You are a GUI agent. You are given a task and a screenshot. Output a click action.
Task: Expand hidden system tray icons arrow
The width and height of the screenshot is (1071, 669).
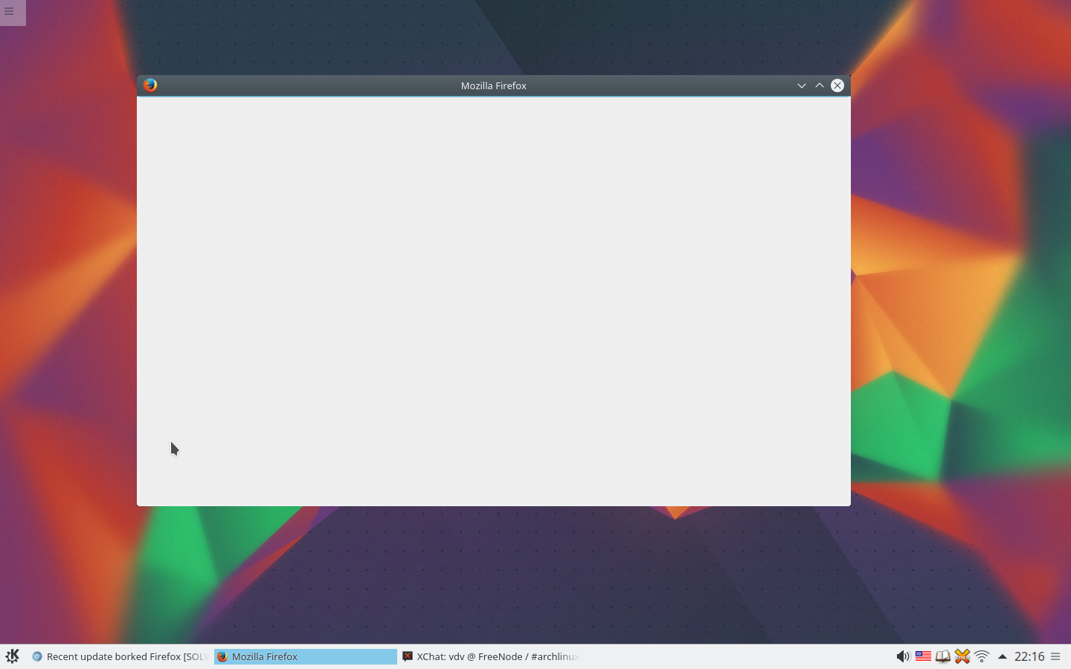coord(1002,656)
